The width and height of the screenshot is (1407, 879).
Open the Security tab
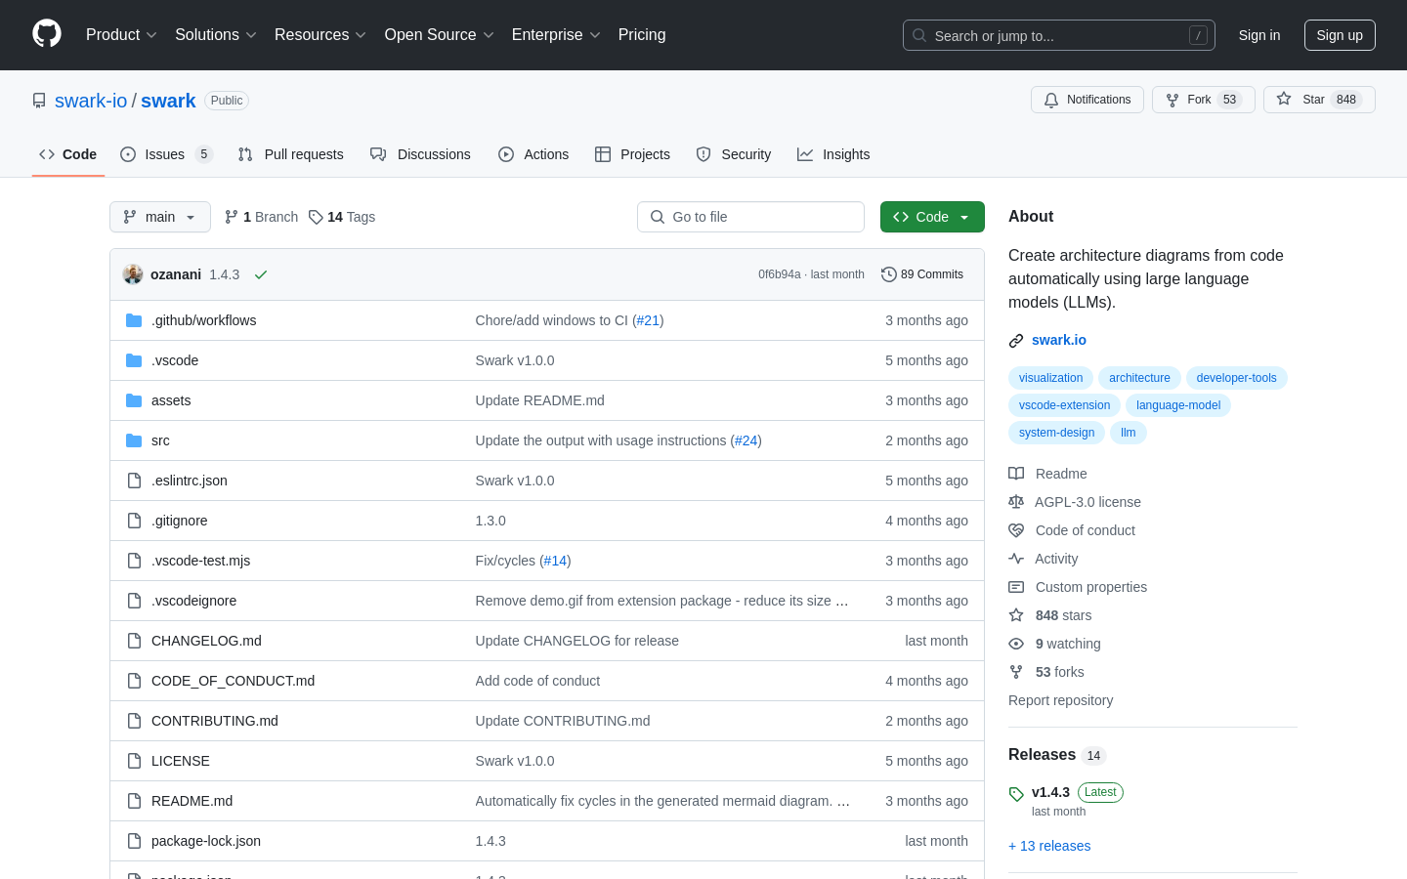pos(734,154)
